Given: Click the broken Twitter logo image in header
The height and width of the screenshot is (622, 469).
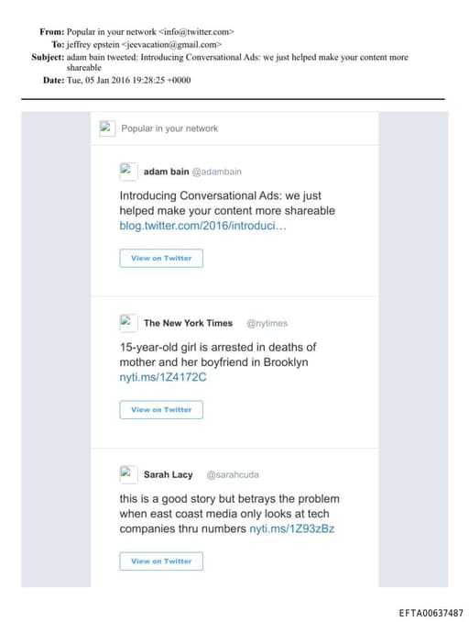Looking at the screenshot, I should 107,128.
